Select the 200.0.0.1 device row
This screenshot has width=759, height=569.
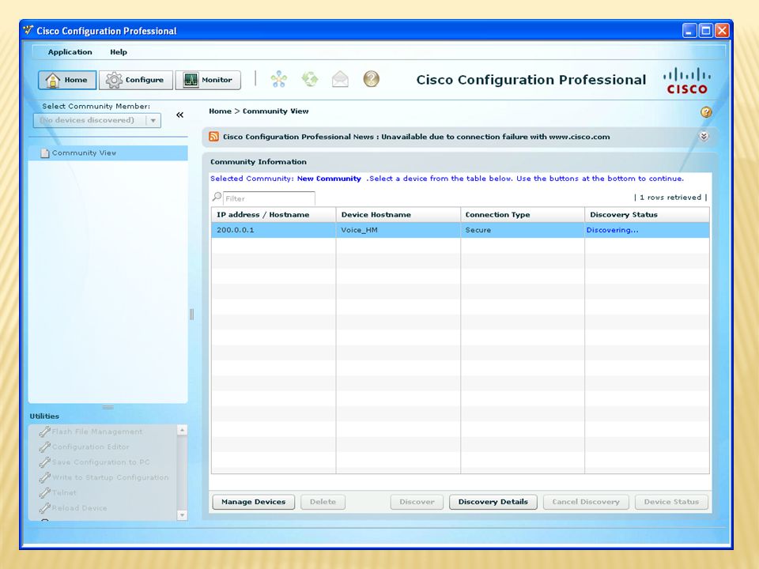click(460, 230)
